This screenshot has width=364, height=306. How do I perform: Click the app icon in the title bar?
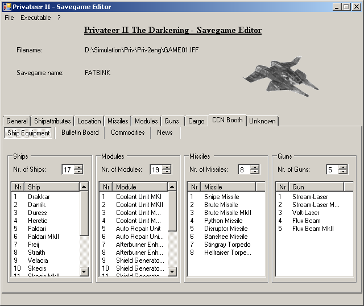6,7
